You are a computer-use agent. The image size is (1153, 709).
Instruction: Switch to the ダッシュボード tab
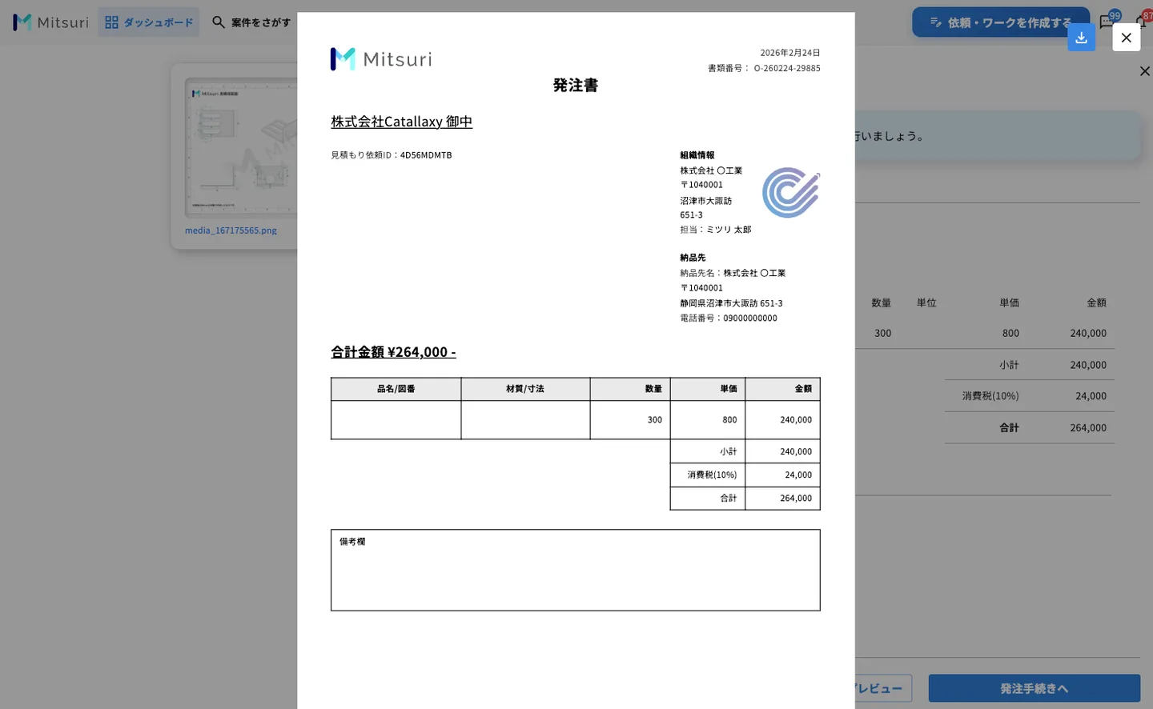point(149,22)
